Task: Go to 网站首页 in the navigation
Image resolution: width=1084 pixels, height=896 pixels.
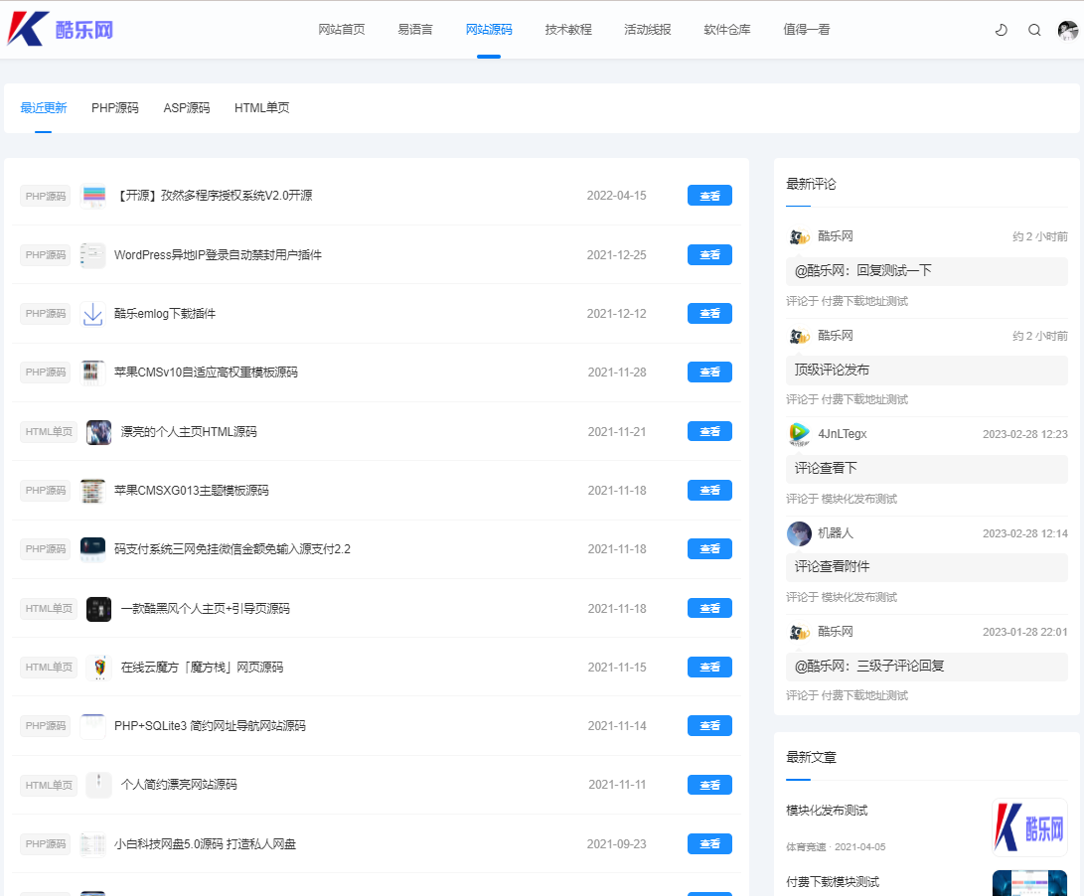Action: pyautogui.click(x=342, y=30)
